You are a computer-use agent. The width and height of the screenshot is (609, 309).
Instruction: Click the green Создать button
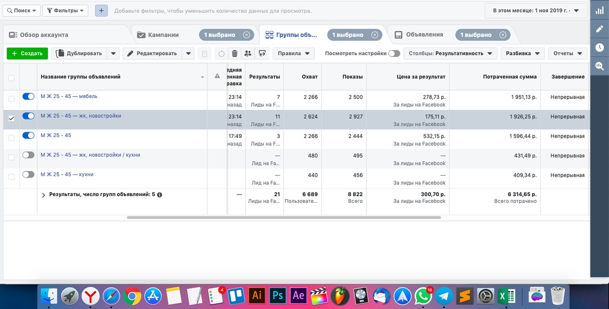(x=27, y=53)
